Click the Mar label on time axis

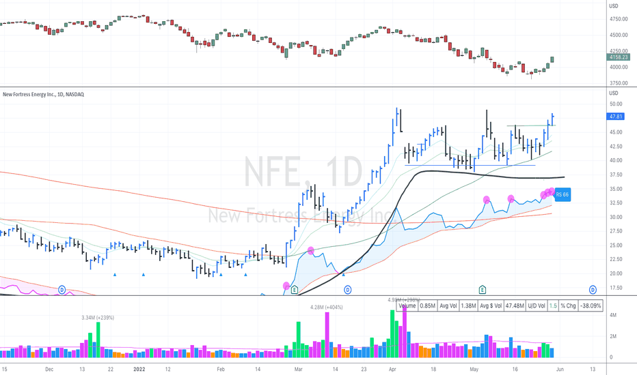298,370
